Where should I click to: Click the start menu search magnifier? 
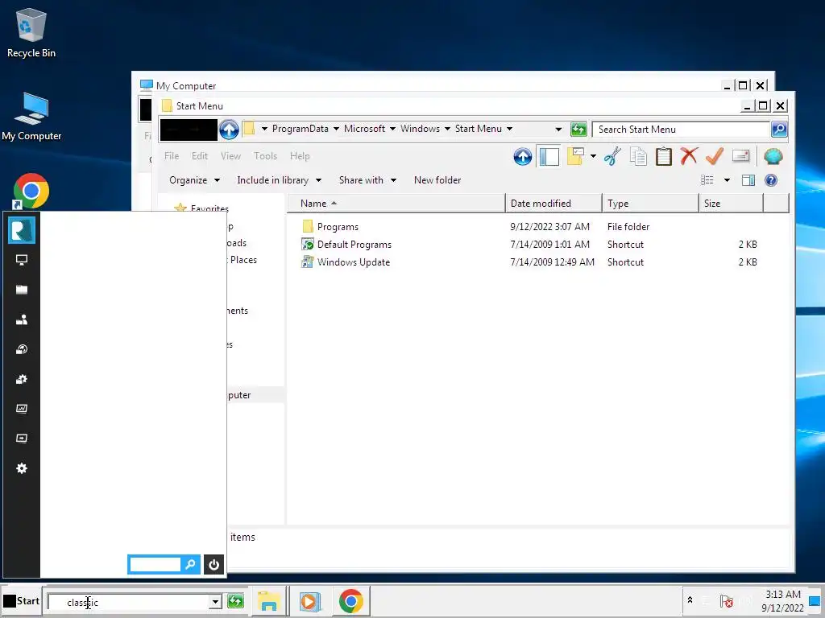coord(190,564)
